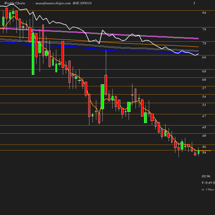Select the 73 price axis label
215x215 pixels.
(204, 43)
